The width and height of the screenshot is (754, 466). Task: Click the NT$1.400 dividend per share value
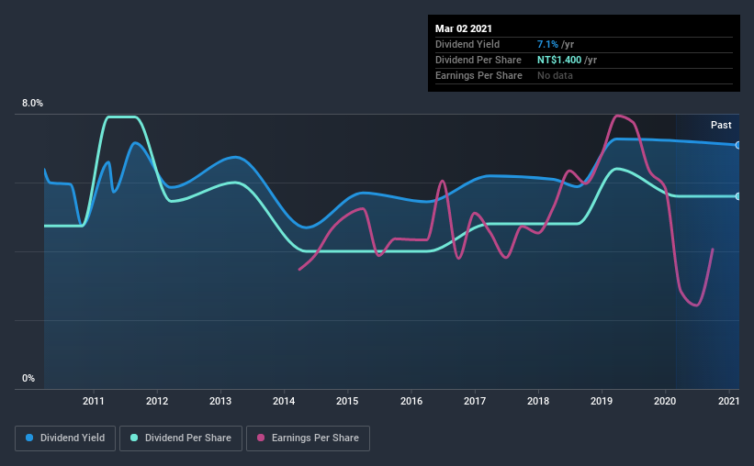pos(559,60)
